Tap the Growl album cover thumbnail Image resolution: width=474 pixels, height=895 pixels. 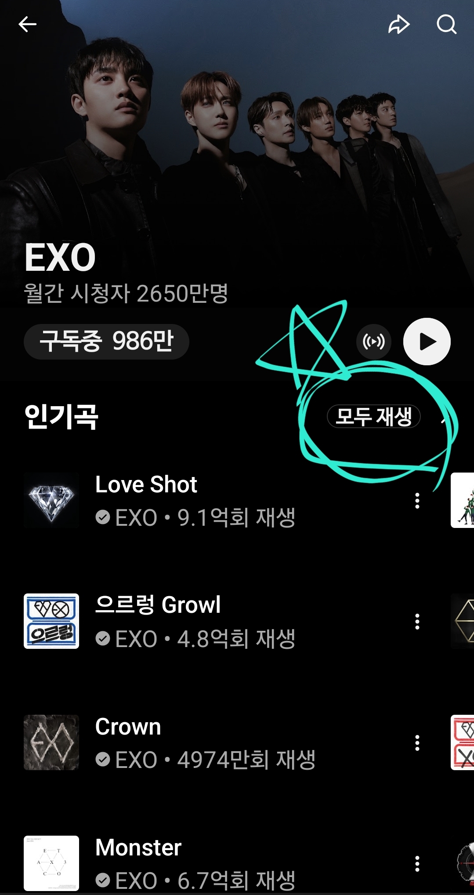tap(51, 621)
